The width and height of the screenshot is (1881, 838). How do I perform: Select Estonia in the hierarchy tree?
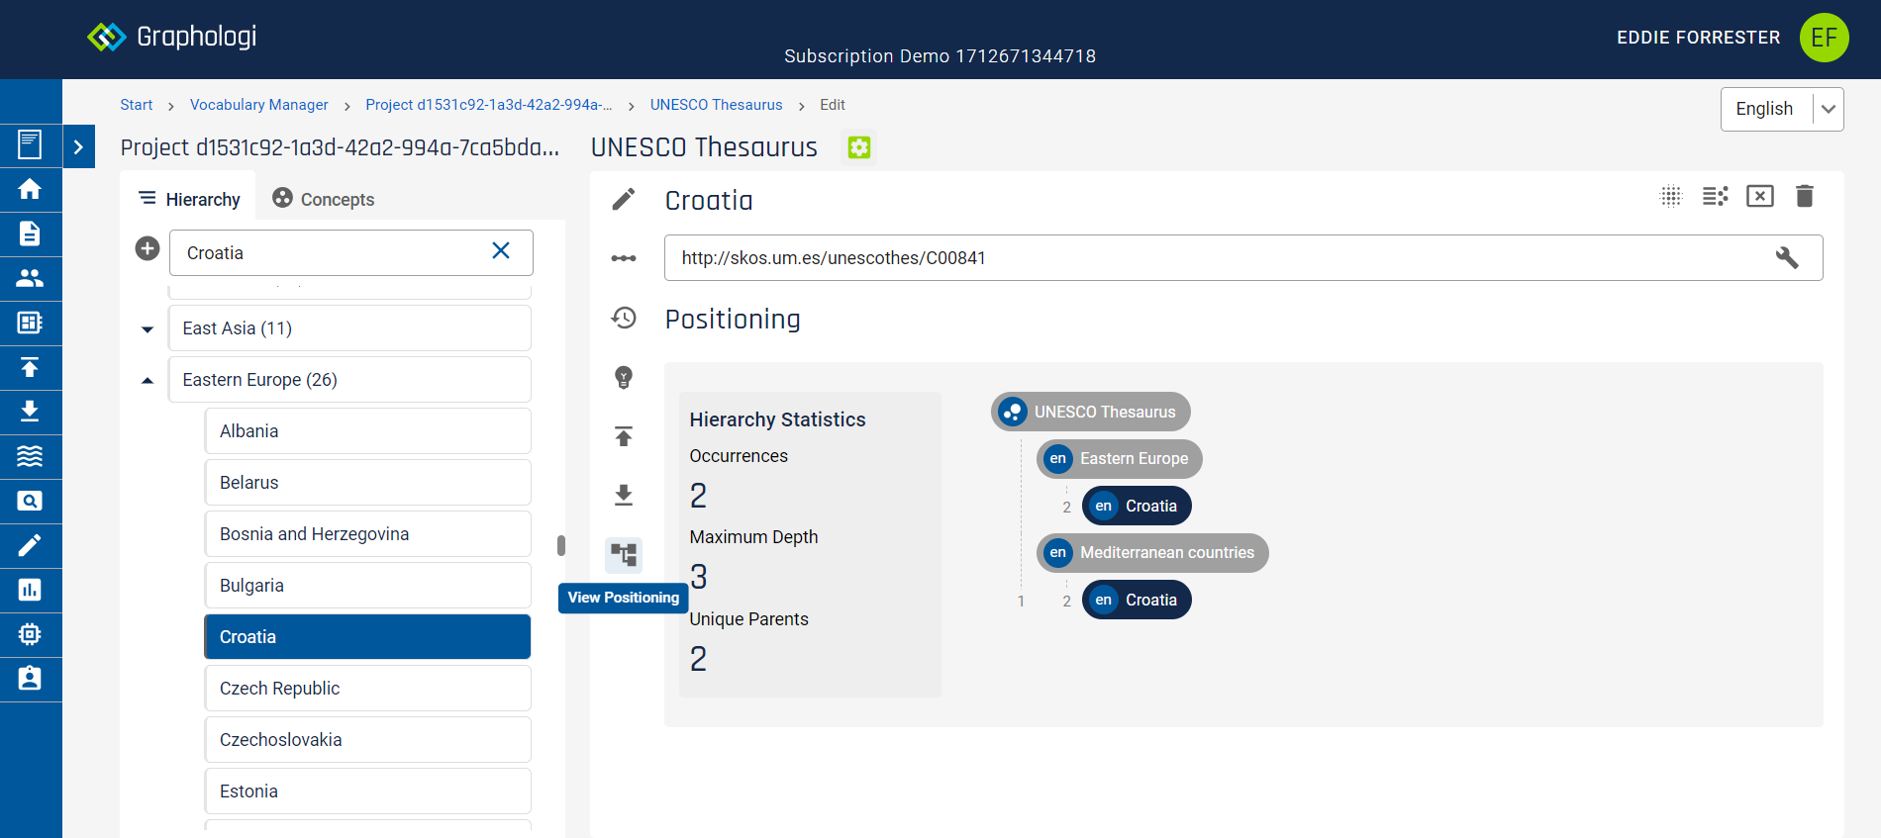[367, 791]
